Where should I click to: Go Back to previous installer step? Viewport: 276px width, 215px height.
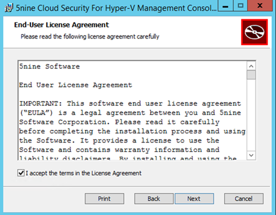pyautogui.click(x=154, y=199)
